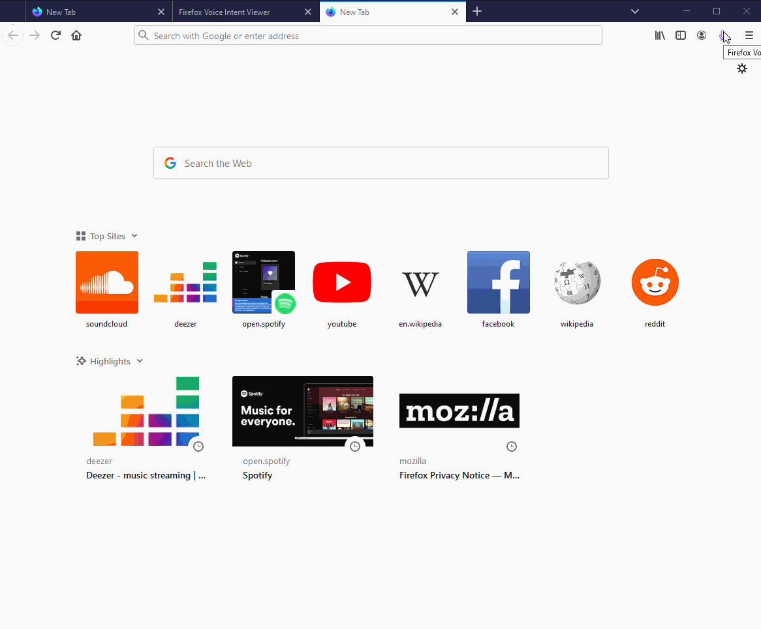Go back with the back arrow
Viewport: 761px width, 629px height.
13,35
